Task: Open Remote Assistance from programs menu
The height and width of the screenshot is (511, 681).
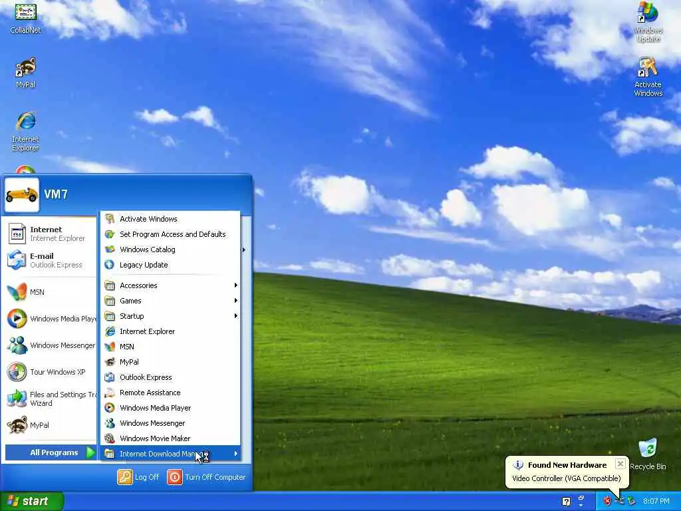Action: [170, 393]
